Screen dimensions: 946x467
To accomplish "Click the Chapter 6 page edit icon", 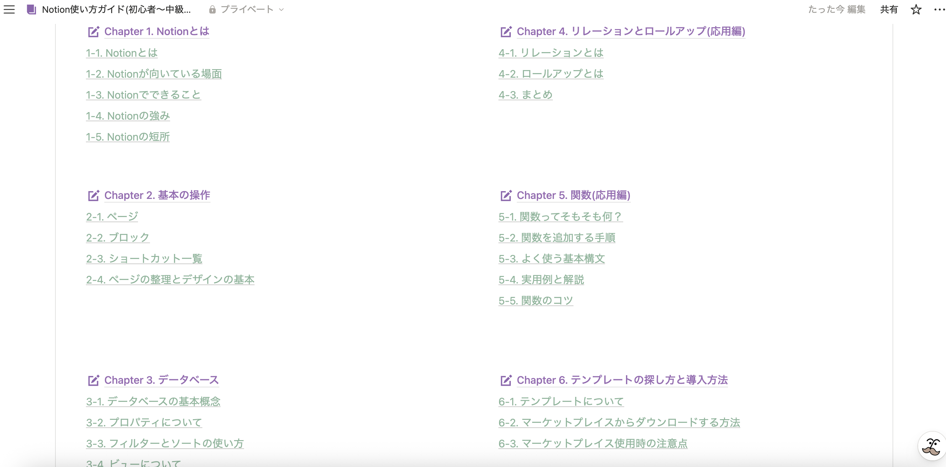I will 506,380.
